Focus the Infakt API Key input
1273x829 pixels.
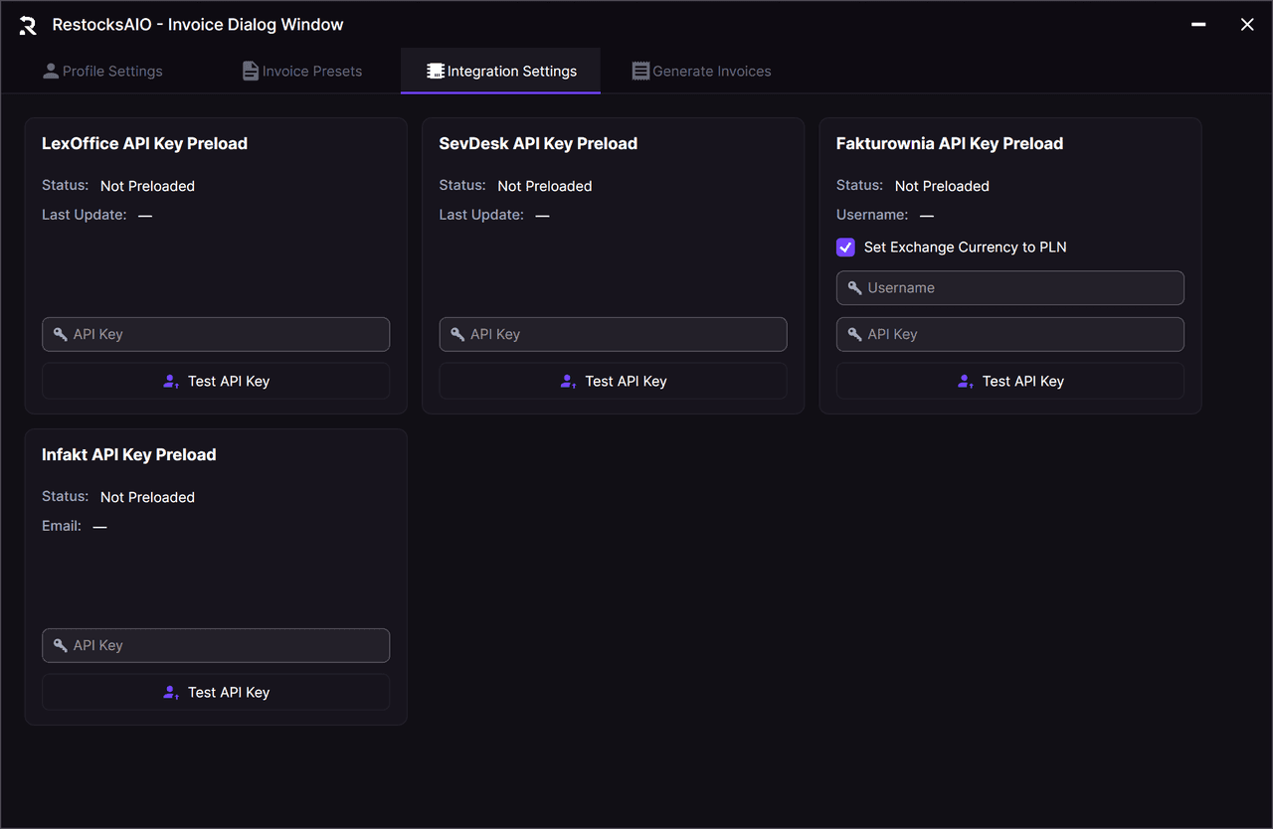(216, 646)
